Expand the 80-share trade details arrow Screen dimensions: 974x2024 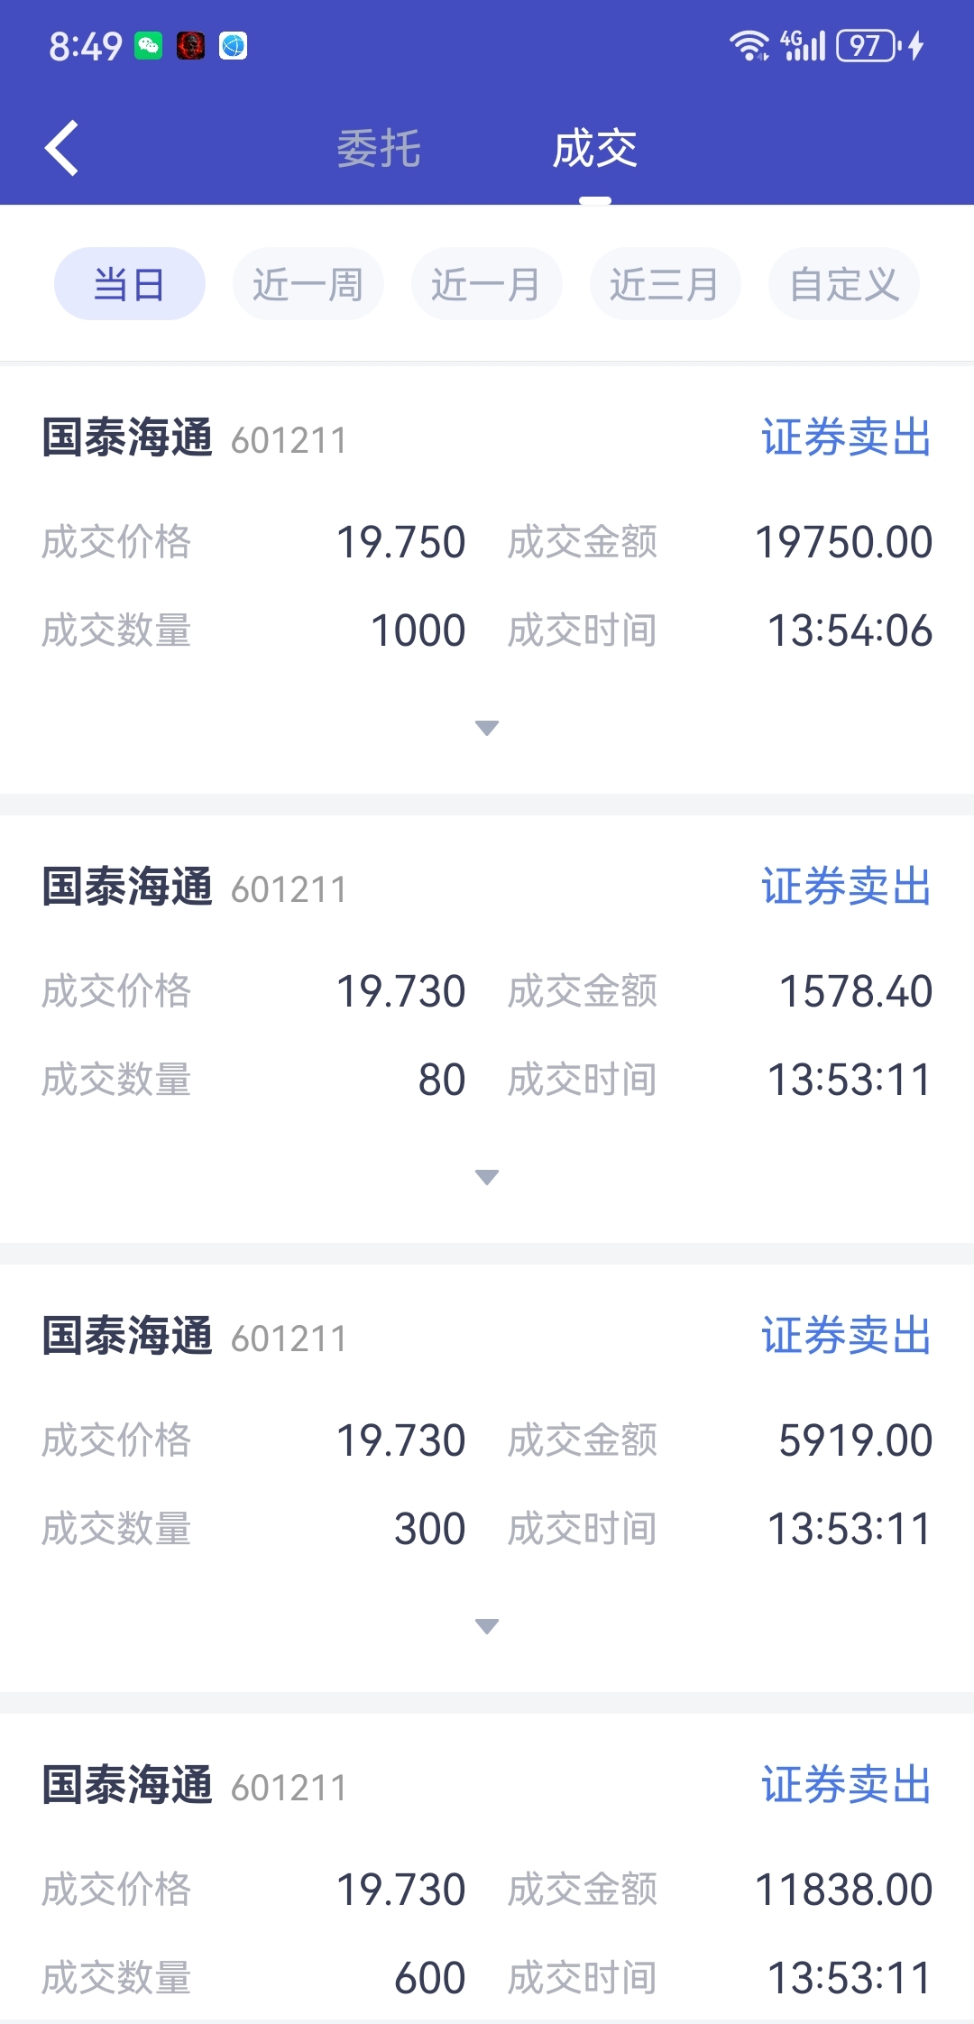pos(487,1177)
